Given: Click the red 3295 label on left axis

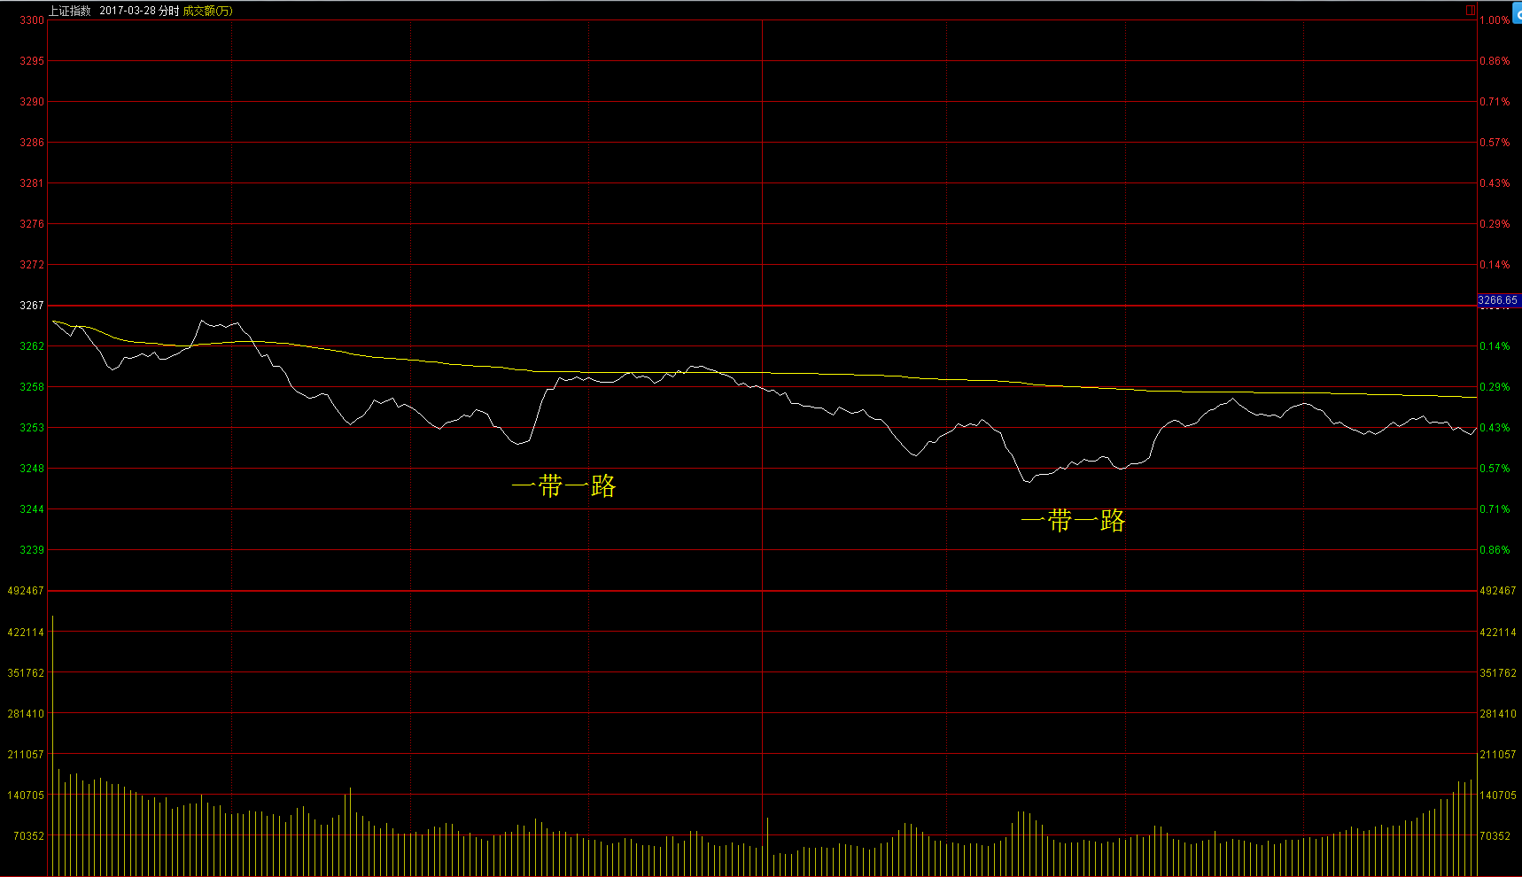Looking at the screenshot, I should (x=32, y=61).
